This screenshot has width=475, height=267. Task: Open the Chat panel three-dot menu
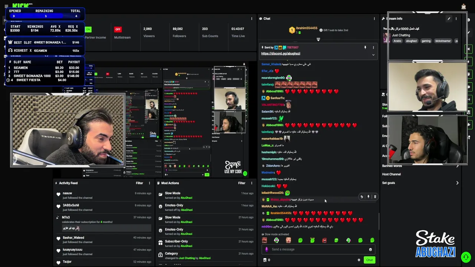point(374,19)
